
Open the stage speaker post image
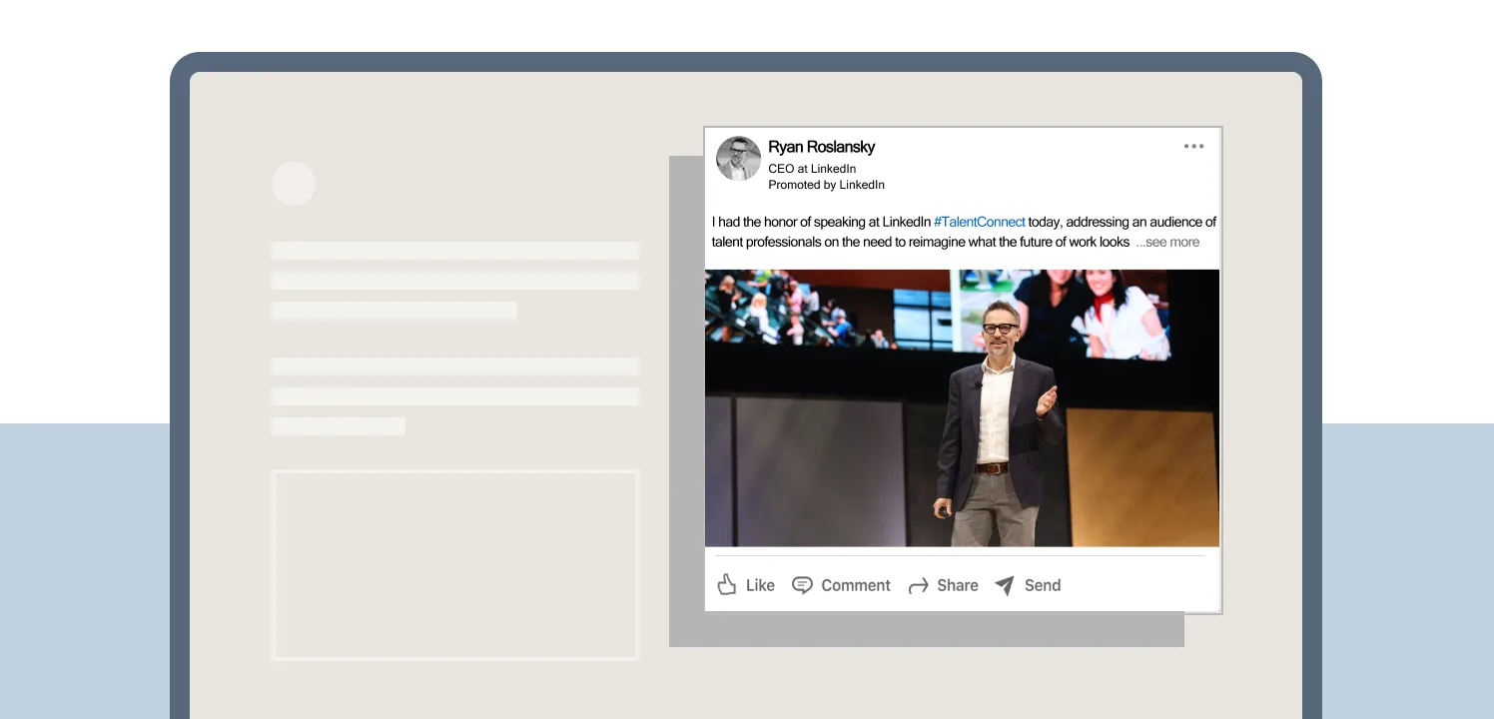click(x=962, y=407)
